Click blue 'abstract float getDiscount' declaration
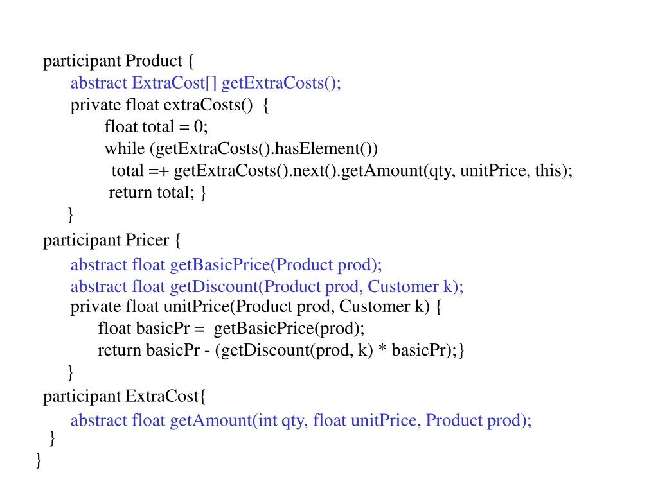This screenshot has height=493, width=658. pos(267,287)
